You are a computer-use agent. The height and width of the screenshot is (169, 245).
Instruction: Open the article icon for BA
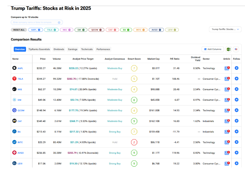click(227, 132)
